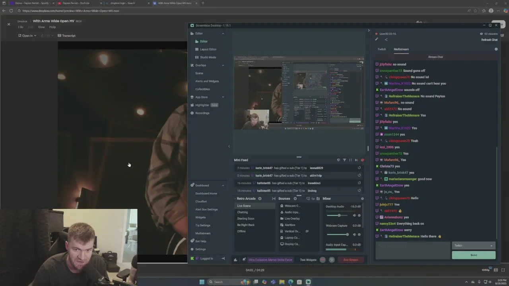Toggle visibility of Vertical Overlay source

pos(307,231)
